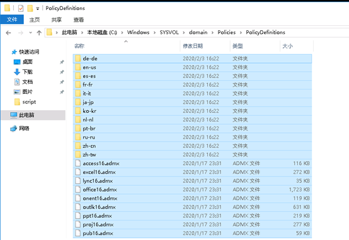Go up one folder level arrow
The image size is (349, 240).
(x=39, y=33)
